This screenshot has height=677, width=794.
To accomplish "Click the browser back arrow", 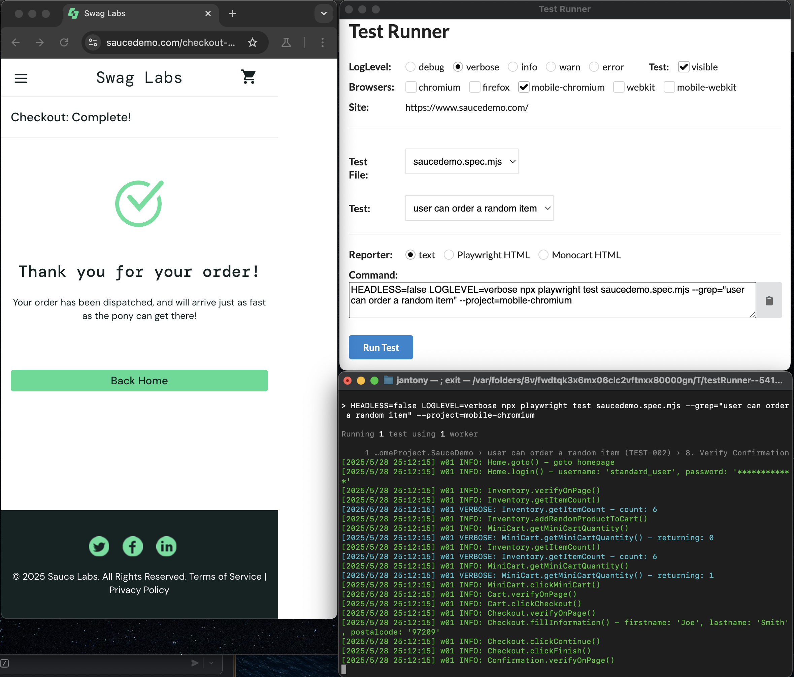I will click(x=16, y=42).
